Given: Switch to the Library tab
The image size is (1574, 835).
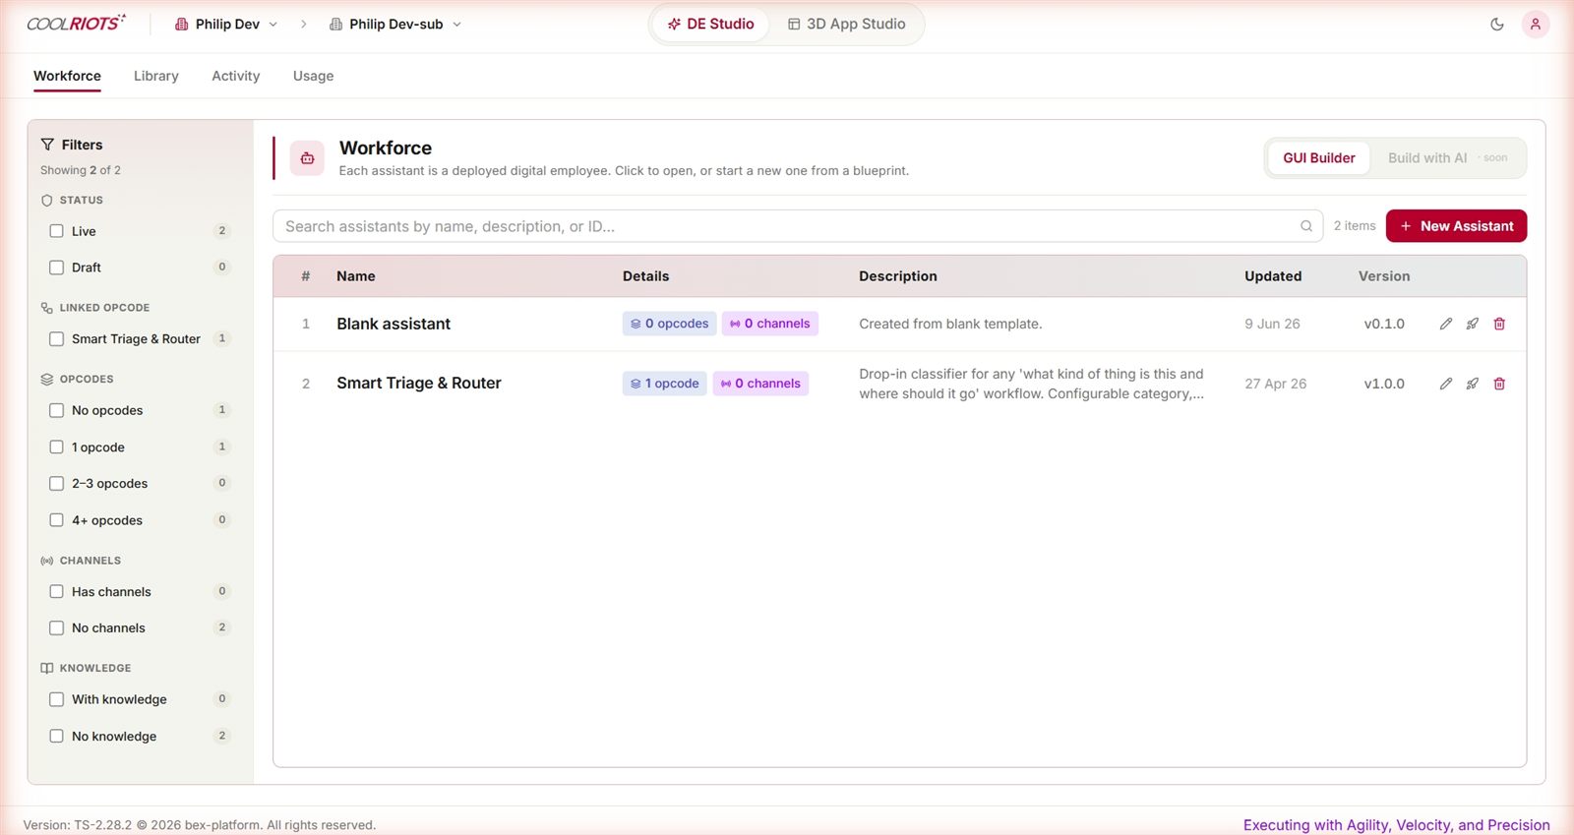Looking at the screenshot, I should point(156,76).
